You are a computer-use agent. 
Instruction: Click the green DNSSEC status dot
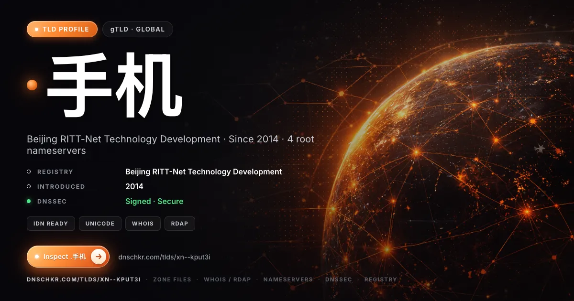click(29, 201)
